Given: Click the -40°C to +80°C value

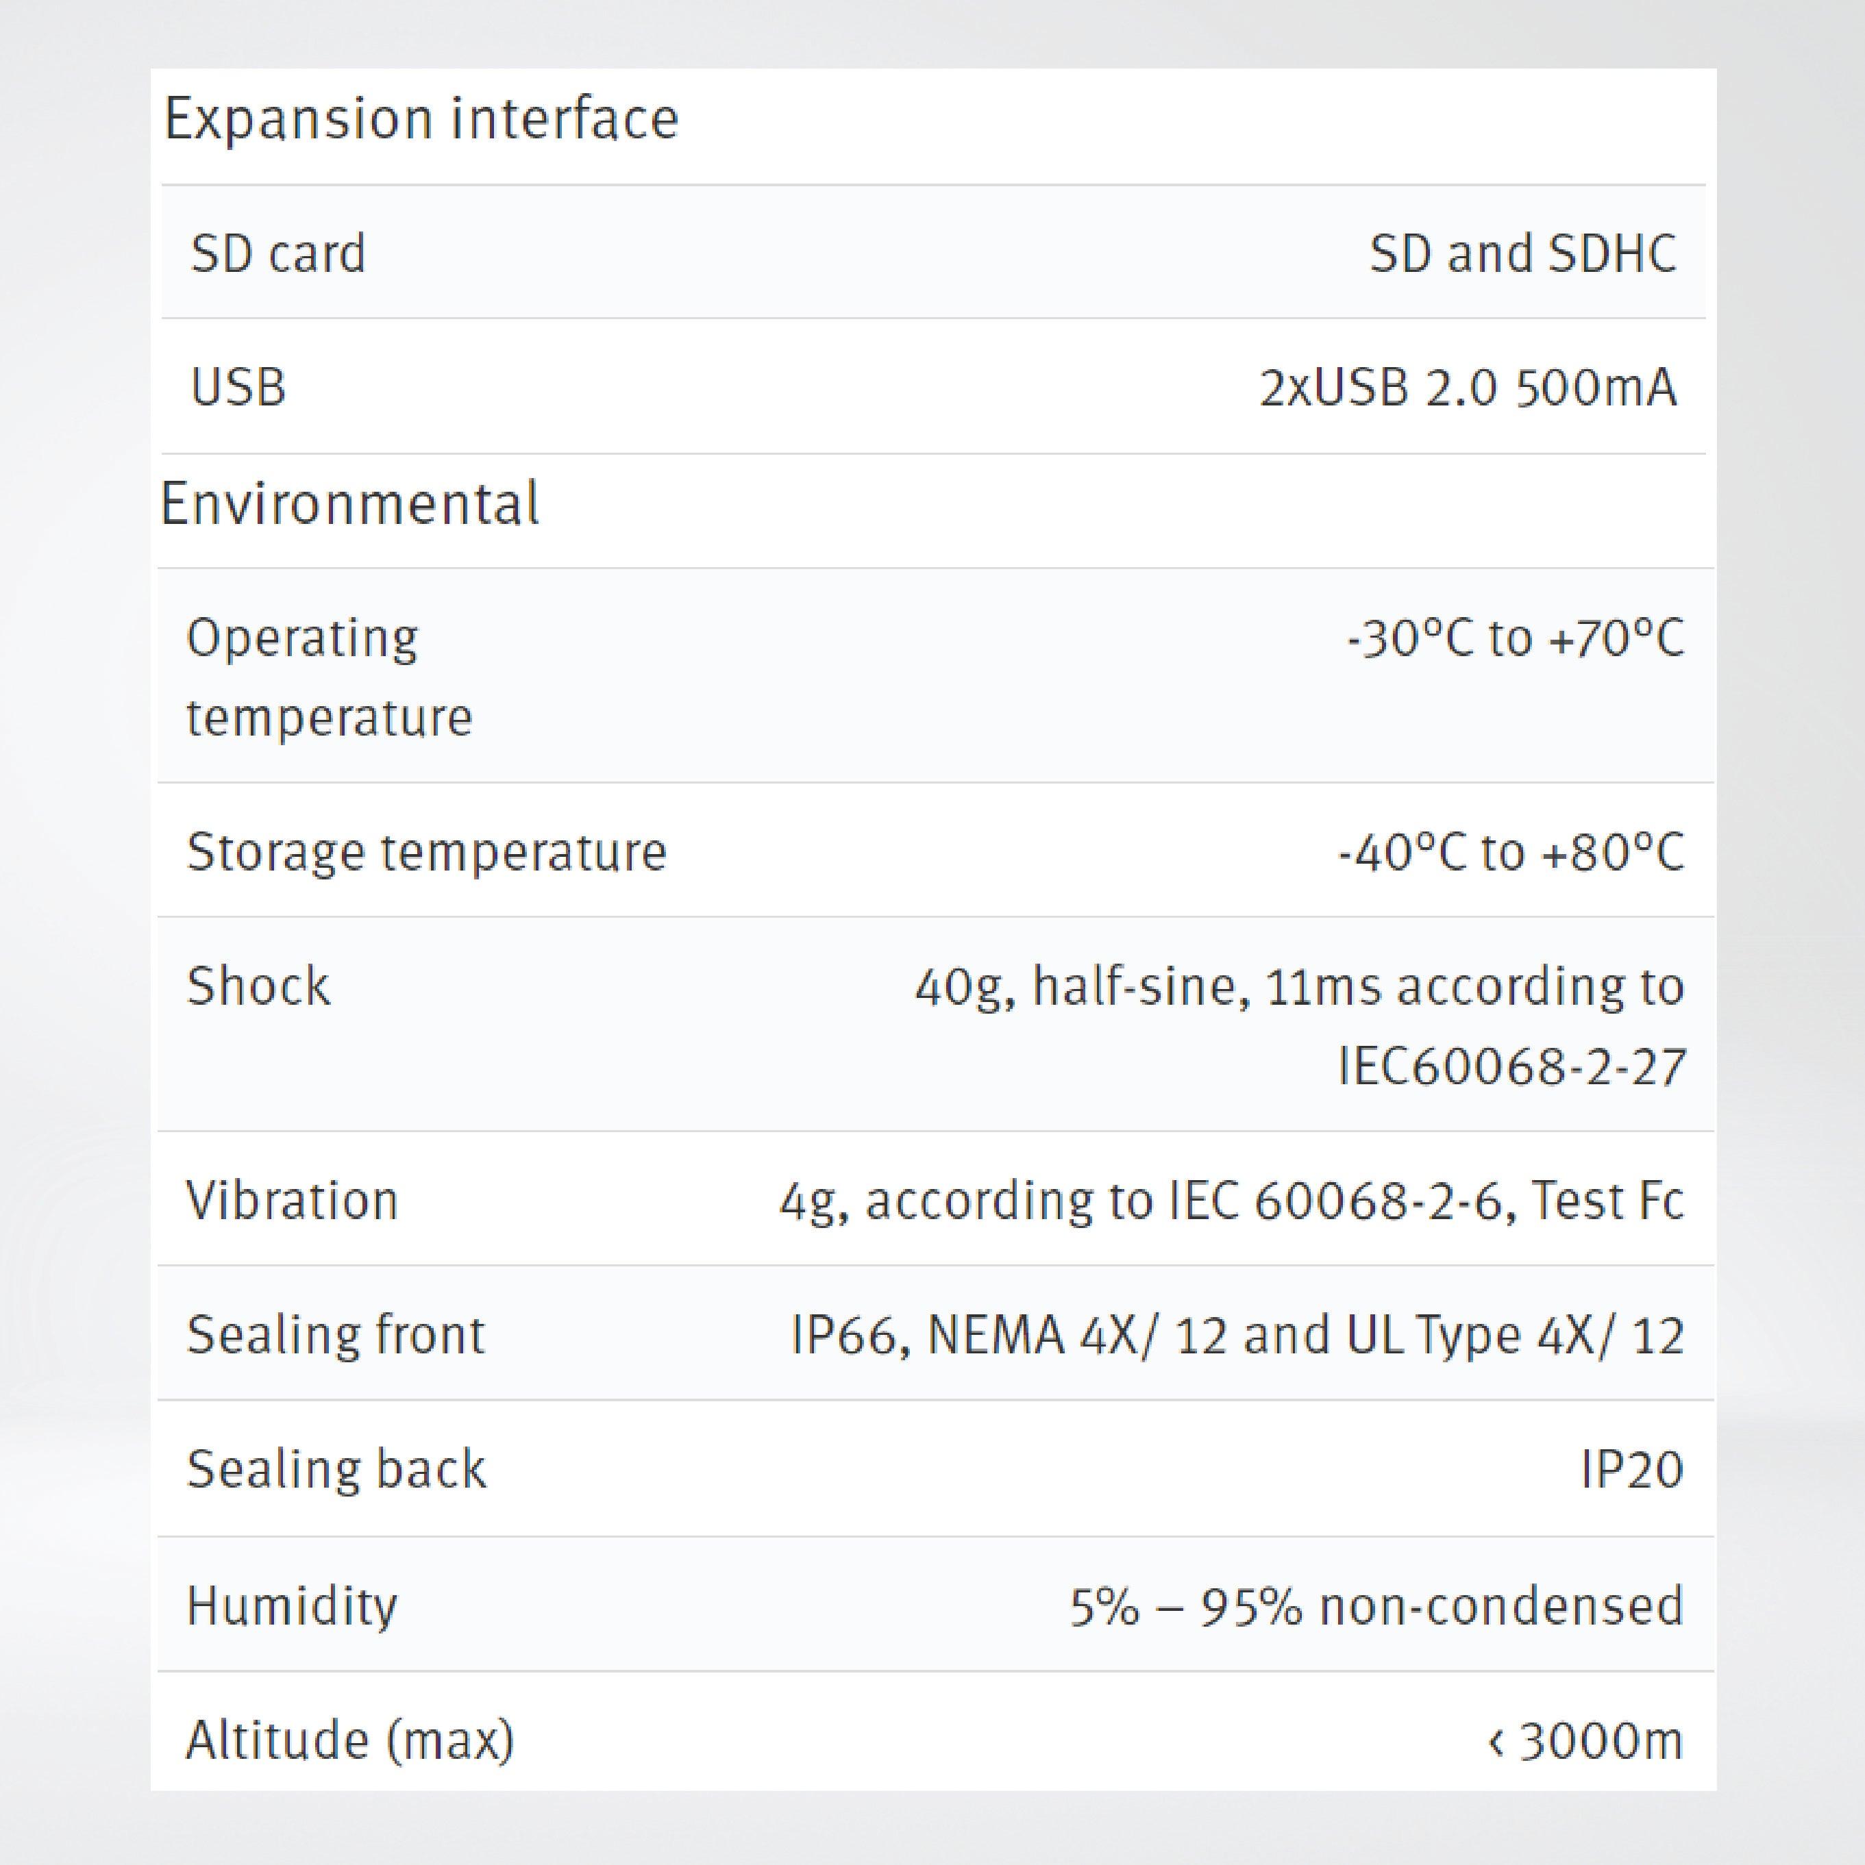Looking at the screenshot, I should point(1511,851).
